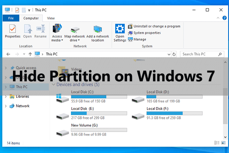
Task: Open Customize Quick Access Toolbar dropdown
Action: point(29,10)
